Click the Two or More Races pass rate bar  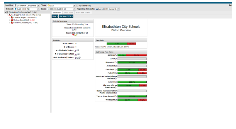pos(132,96)
